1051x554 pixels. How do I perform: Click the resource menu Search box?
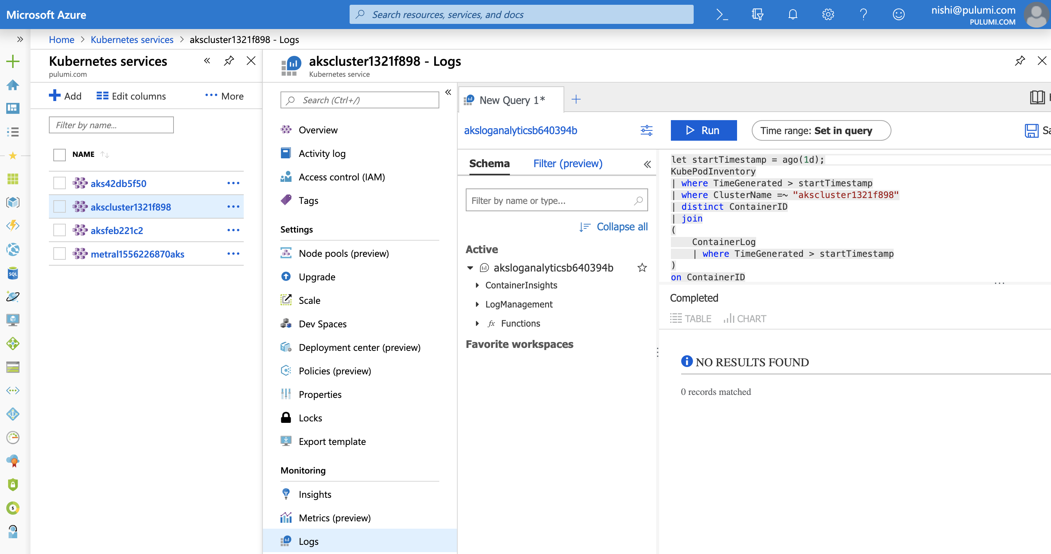coord(360,100)
